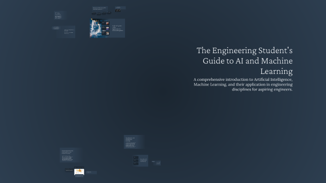Open the slide thumbnail with three dark stacked boxes
This screenshot has width=326, height=183.
141,161
